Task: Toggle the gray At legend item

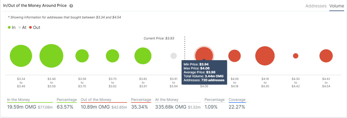Action: point(22,27)
